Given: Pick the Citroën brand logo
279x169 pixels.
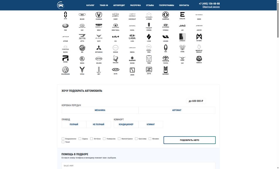Looking at the screenshot, I should [149, 15].
